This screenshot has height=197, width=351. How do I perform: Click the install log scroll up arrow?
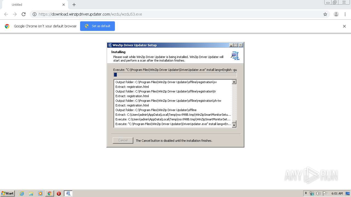point(234,82)
